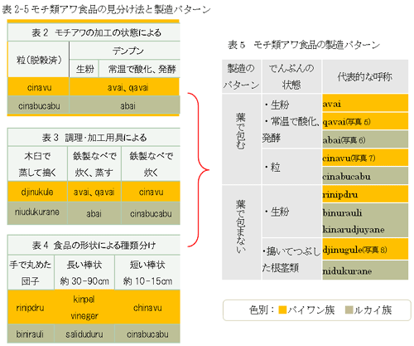
Task: Click the saliduduru cell in table 4
Action: [x=84, y=334]
